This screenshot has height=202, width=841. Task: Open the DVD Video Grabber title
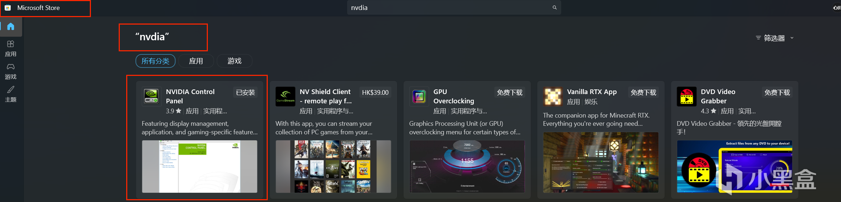coord(718,97)
